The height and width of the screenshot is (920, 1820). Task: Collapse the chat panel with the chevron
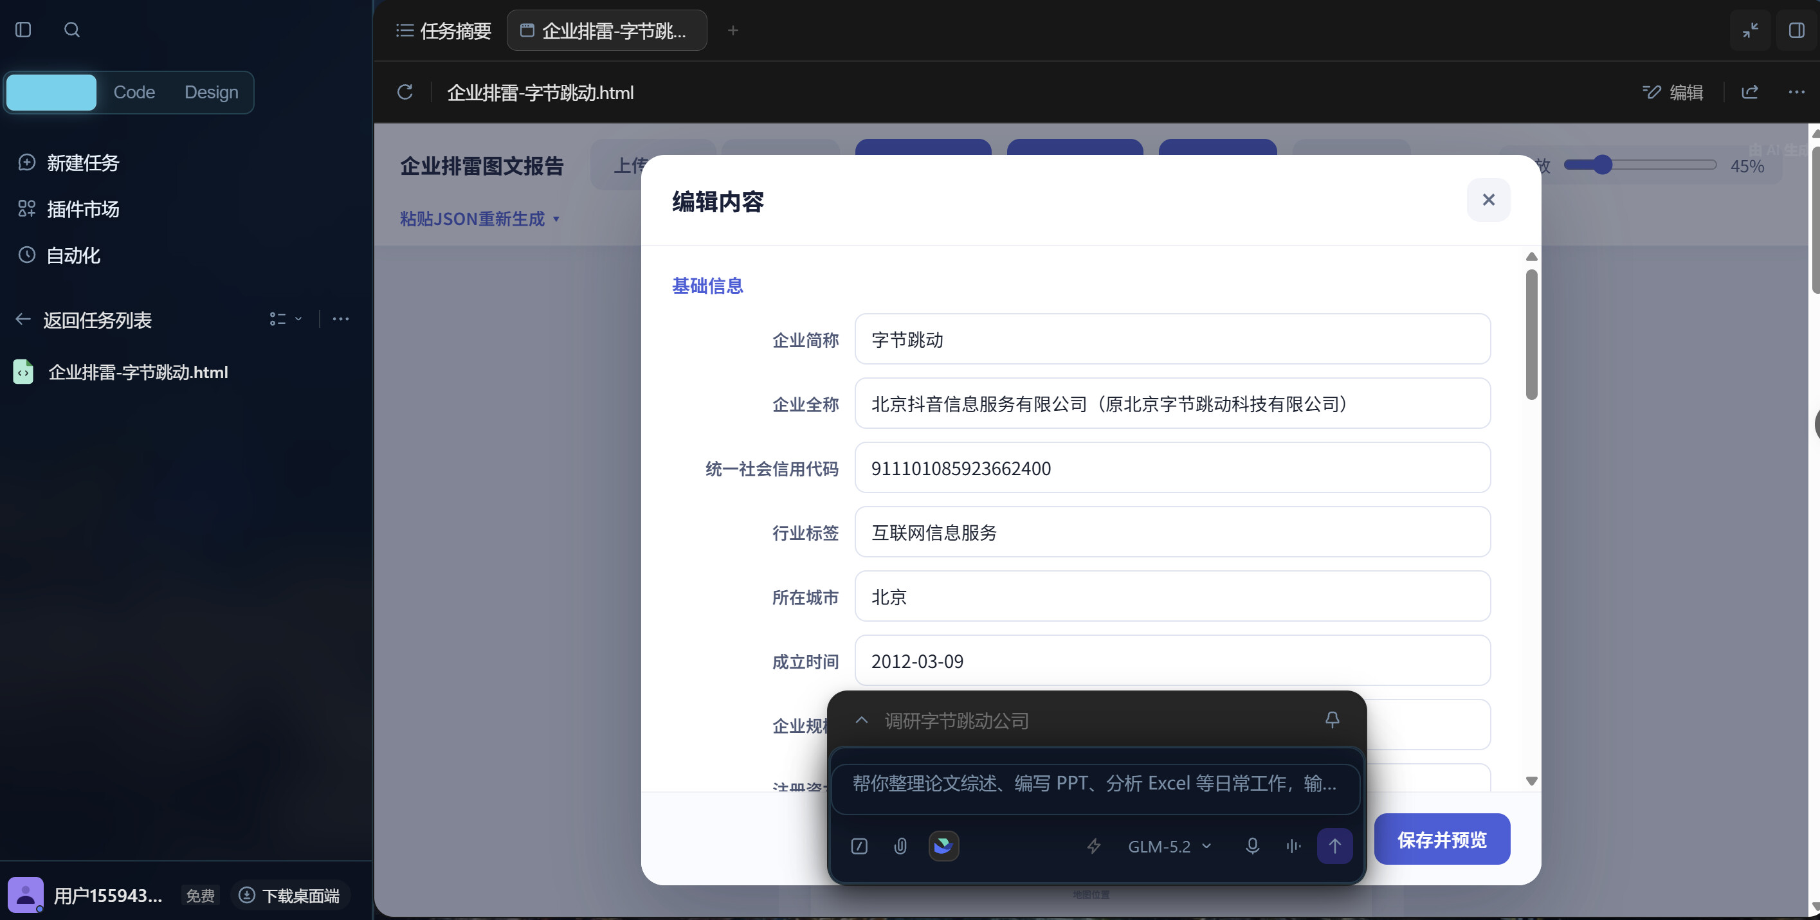(x=861, y=719)
